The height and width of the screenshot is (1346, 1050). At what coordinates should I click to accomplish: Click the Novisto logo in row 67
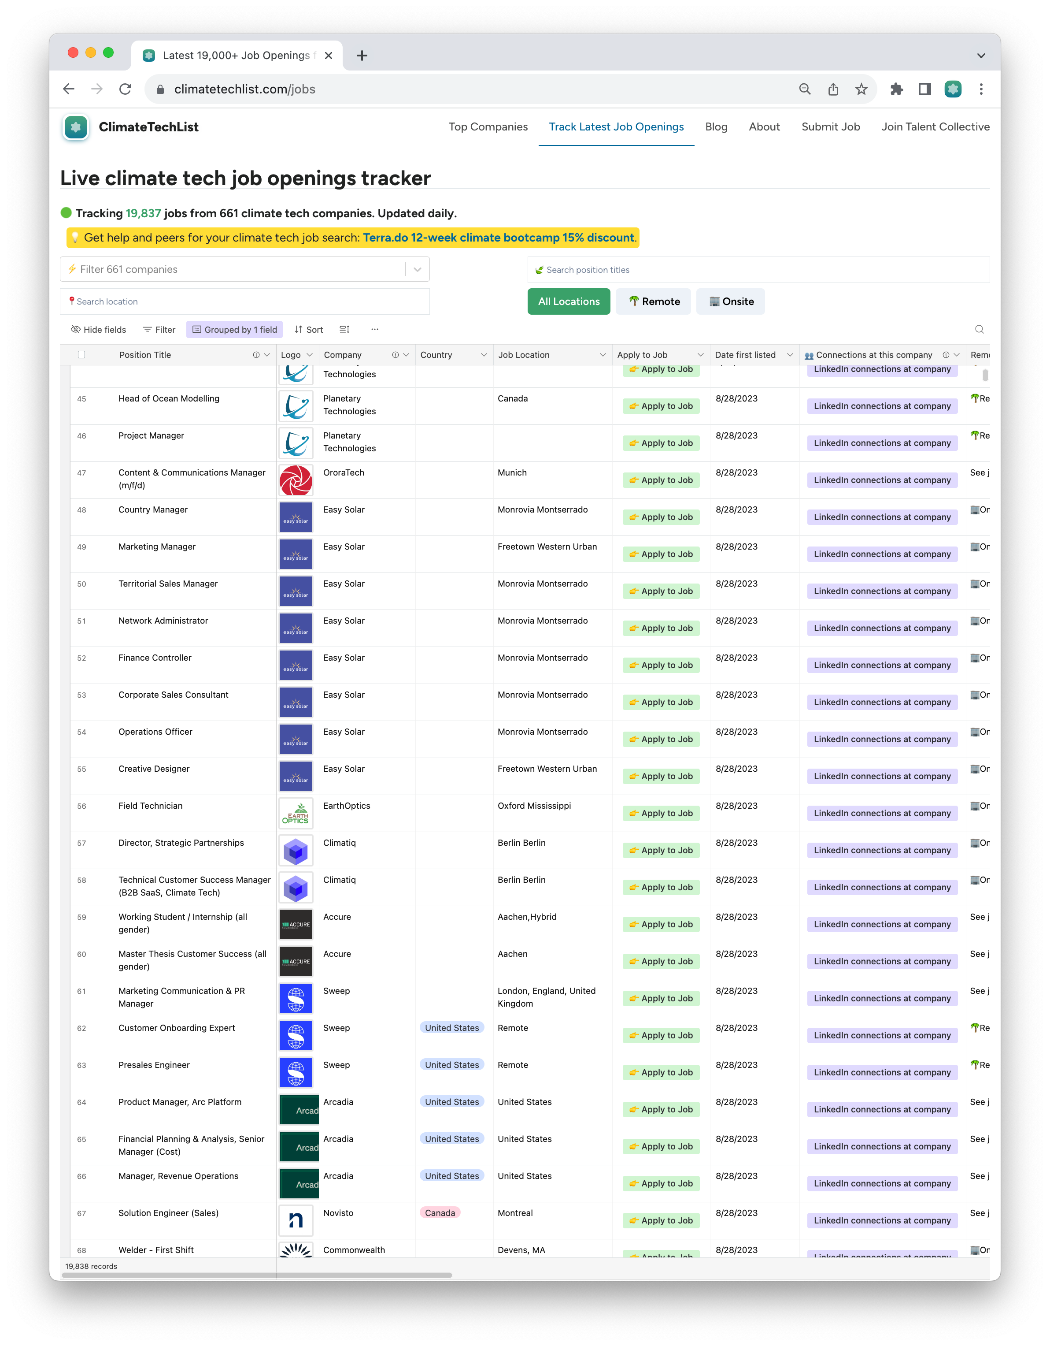point(296,1220)
